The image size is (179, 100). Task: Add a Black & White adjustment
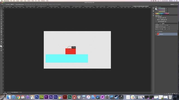tap(161, 20)
